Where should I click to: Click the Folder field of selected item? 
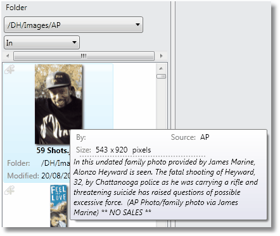click(x=39, y=163)
